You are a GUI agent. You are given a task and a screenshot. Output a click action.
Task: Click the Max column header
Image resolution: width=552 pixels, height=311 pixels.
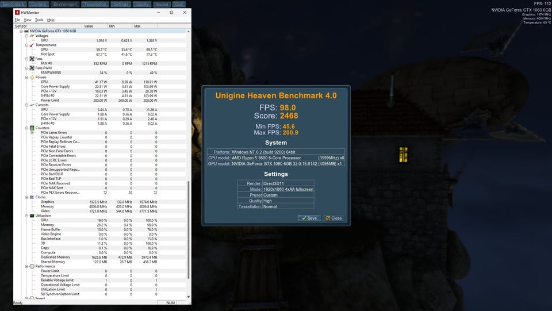[x=145, y=26]
